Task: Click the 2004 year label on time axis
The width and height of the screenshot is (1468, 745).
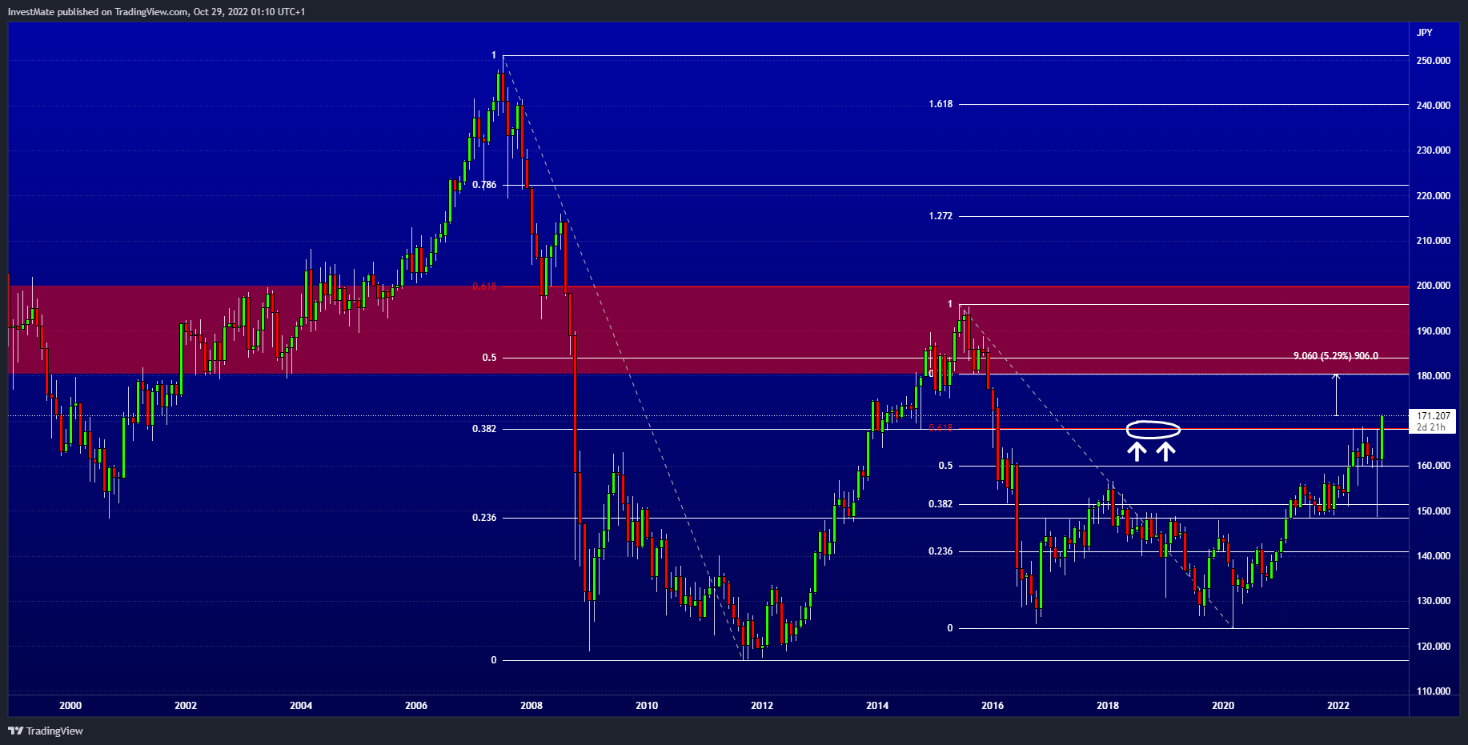Action: (301, 706)
